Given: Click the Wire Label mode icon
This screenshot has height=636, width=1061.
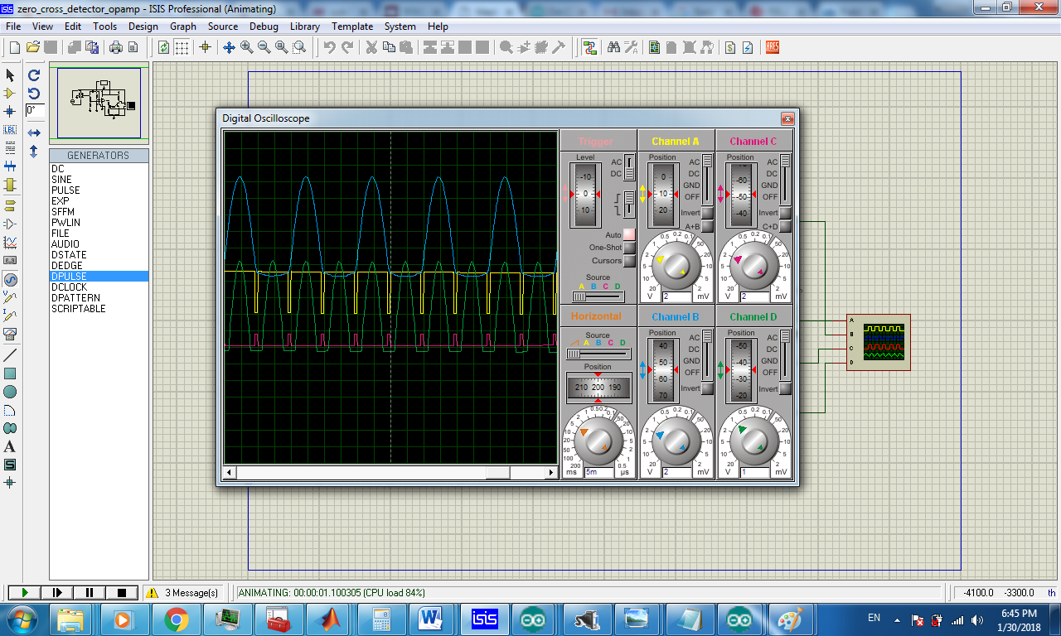Looking at the screenshot, I should click(10, 130).
